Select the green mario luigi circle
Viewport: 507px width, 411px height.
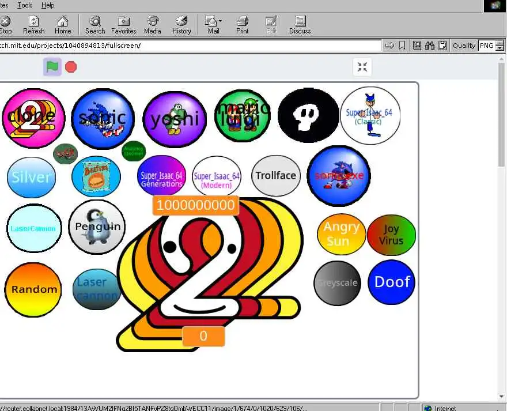pyautogui.click(x=243, y=115)
